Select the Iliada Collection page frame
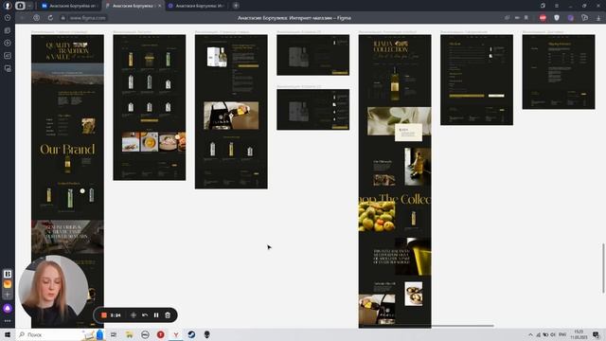This screenshot has width=606, height=341. [395, 181]
